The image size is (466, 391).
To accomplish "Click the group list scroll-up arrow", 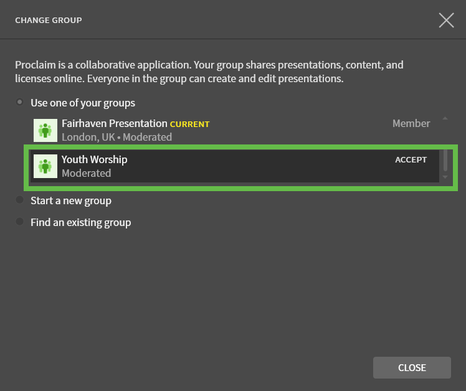I will (445, 118).
